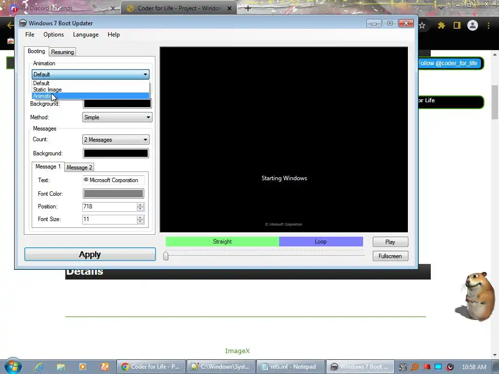The width and height of the screenshot is (499, 374).
Task: Open the Count dropdown showing 2 Messages
Action: point(116,140)
